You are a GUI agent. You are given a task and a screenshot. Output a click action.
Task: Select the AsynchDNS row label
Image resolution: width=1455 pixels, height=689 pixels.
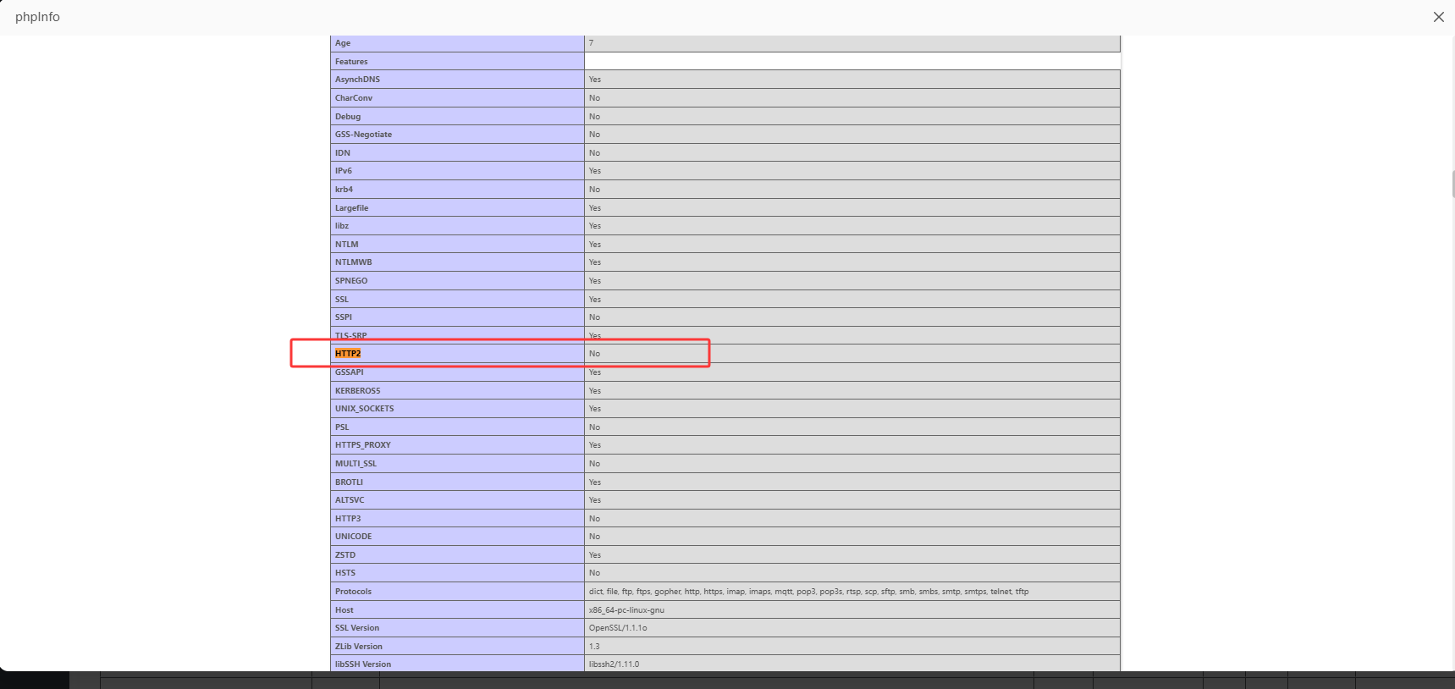coord(357,80)
